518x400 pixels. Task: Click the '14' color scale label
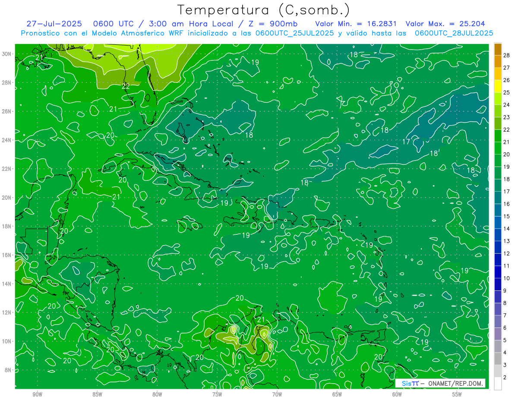pos(507,228)
